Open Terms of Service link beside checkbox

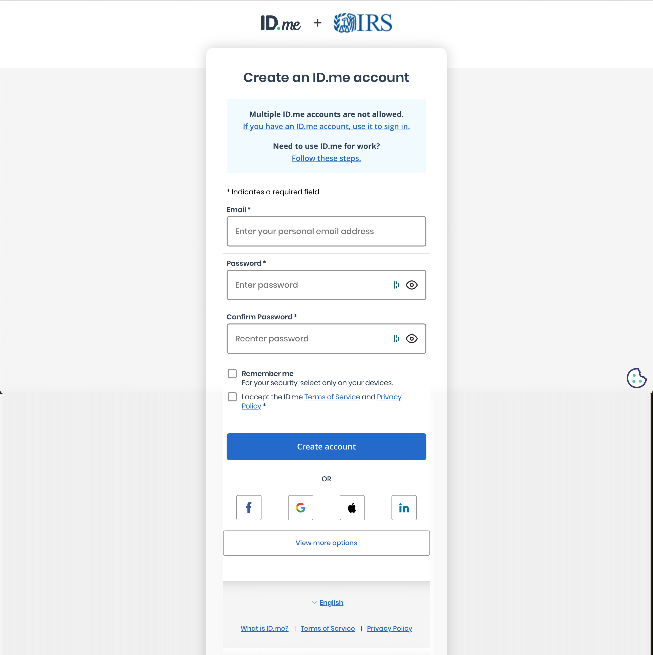[332, 397]
